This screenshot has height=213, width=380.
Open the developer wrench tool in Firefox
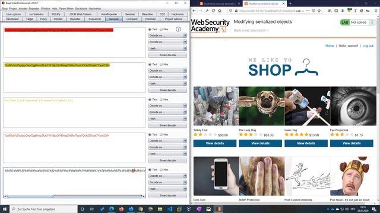207,11
